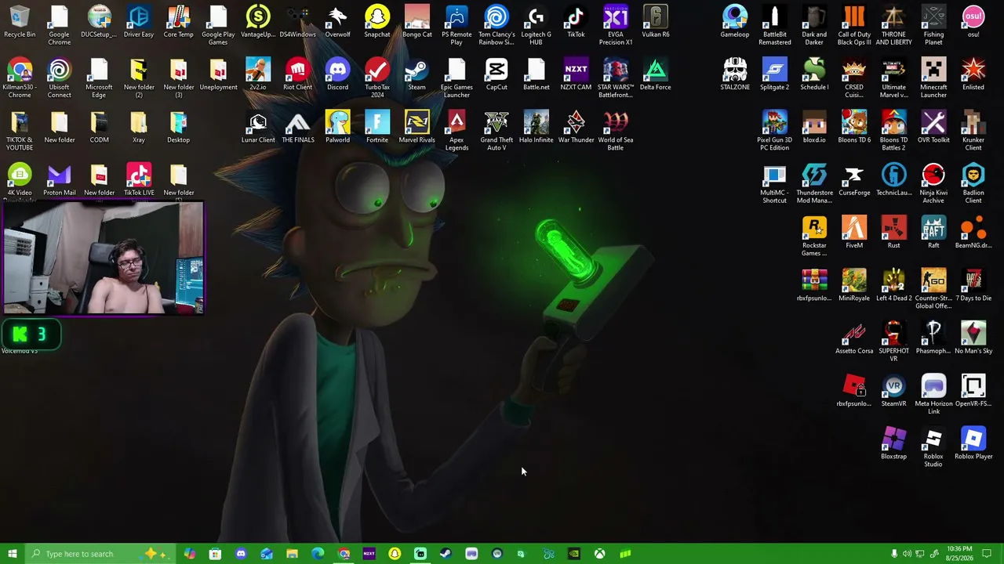
Task: Select the Logitech G HUB icon
Action: coord(536,26)
